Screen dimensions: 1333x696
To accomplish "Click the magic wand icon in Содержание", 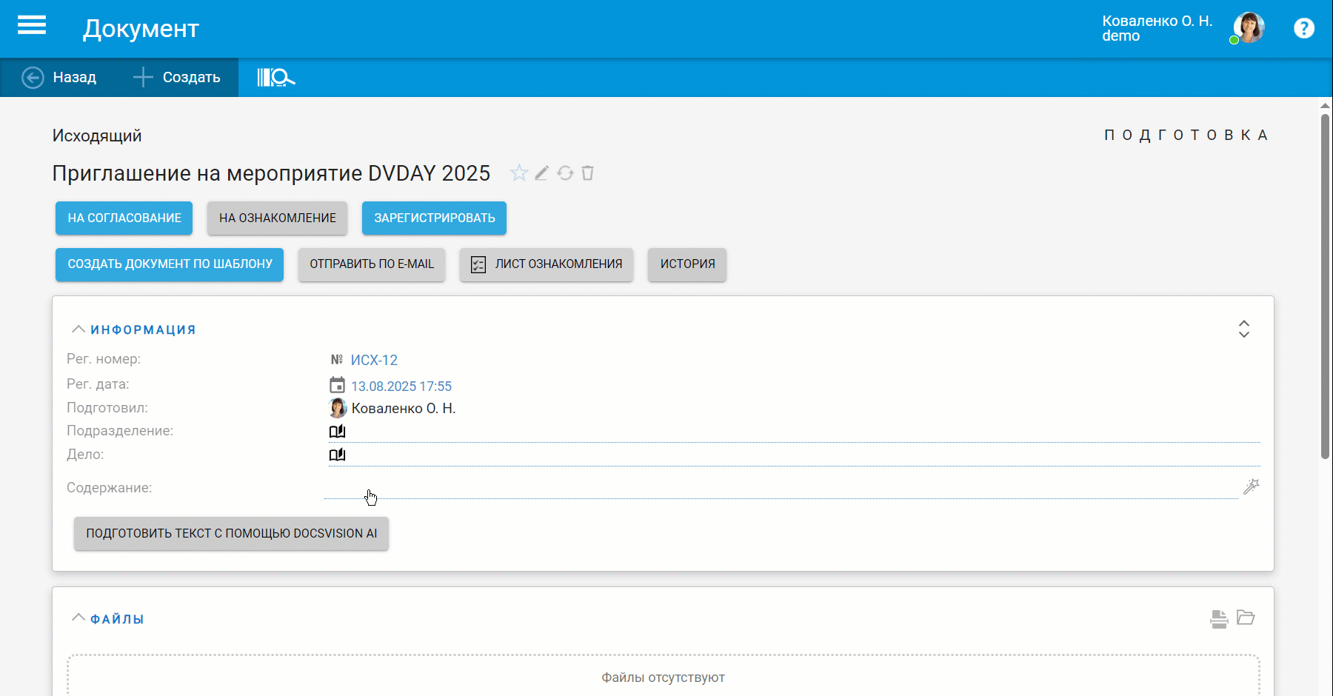I will [x=1251, y=486].
